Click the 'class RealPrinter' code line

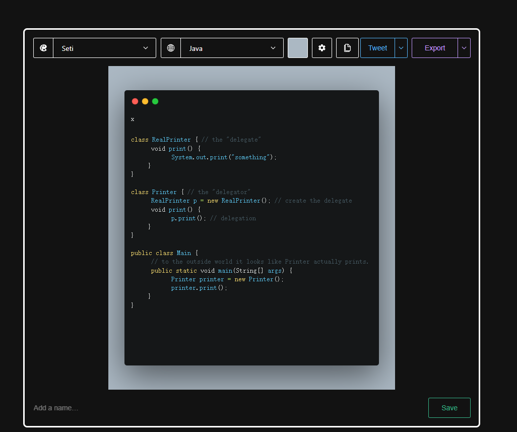click(x=196, y=140)
